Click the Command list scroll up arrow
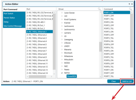 tap(132, 12)
